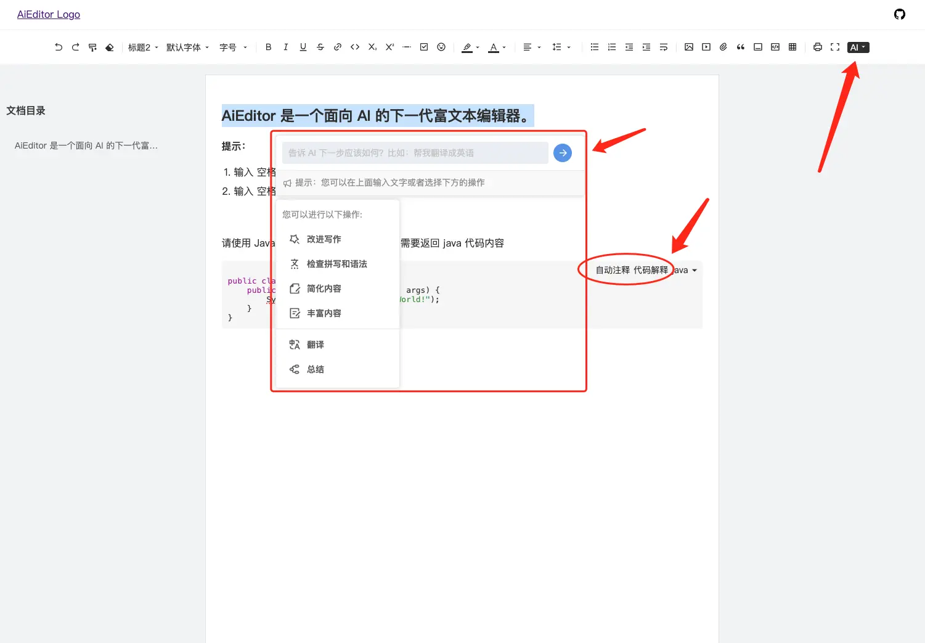Click the printer icon
The width and height of the screenshot is (925, 643).
pyautogui.click(x=818, y=47)
